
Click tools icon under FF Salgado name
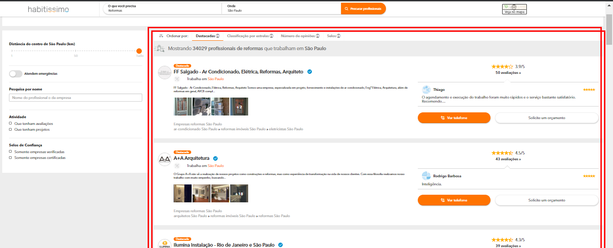[x=176, y=79]
